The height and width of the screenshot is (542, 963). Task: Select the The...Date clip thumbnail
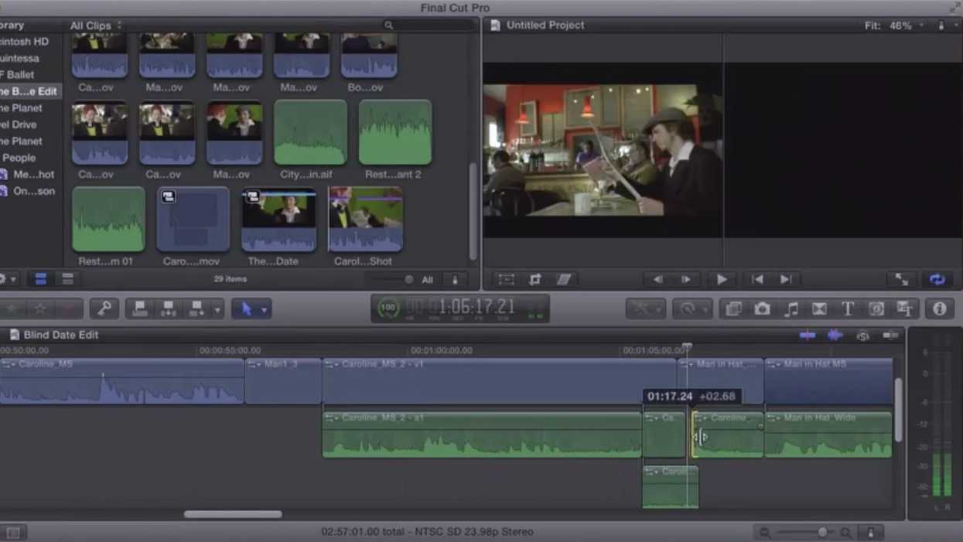point(278,220)
